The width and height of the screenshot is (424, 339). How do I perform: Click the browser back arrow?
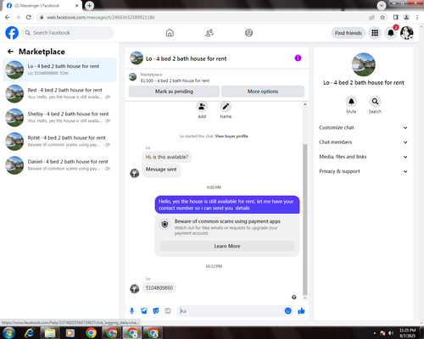tap(8, 17)
